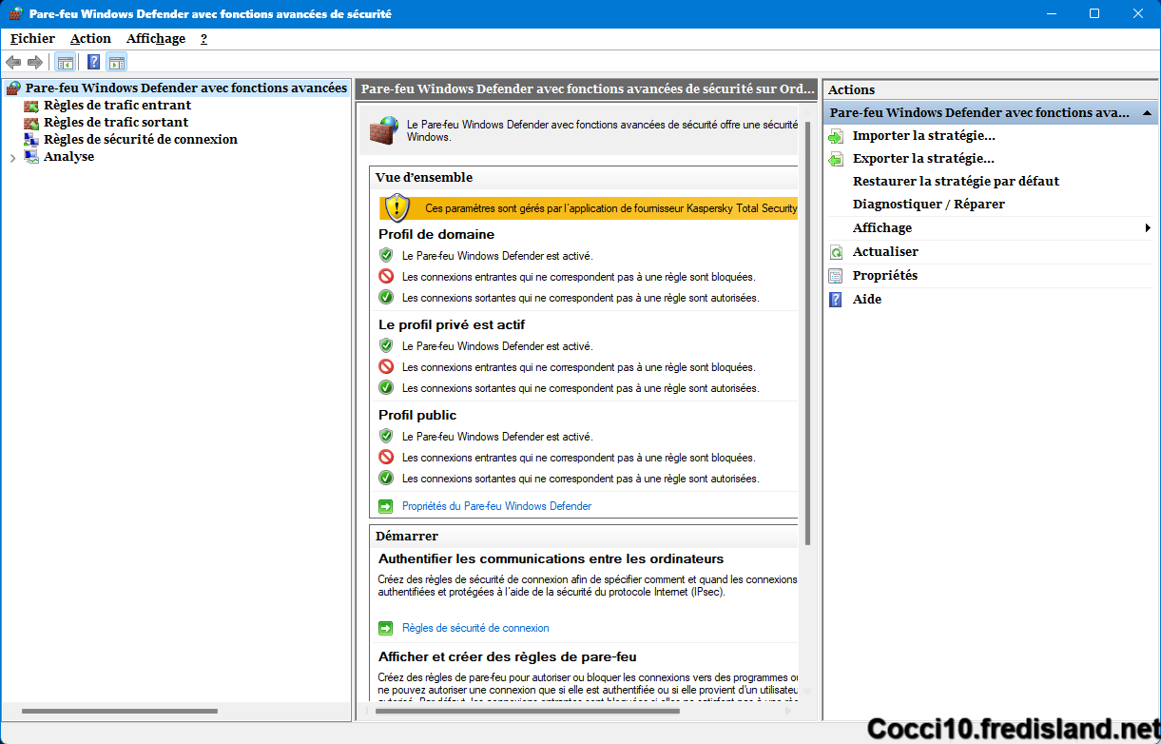1161x744 pixels.
Task: Click green check icon under Profil public
Action: point(386,478)
